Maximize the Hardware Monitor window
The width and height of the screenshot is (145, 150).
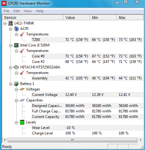tap(126, 2)
